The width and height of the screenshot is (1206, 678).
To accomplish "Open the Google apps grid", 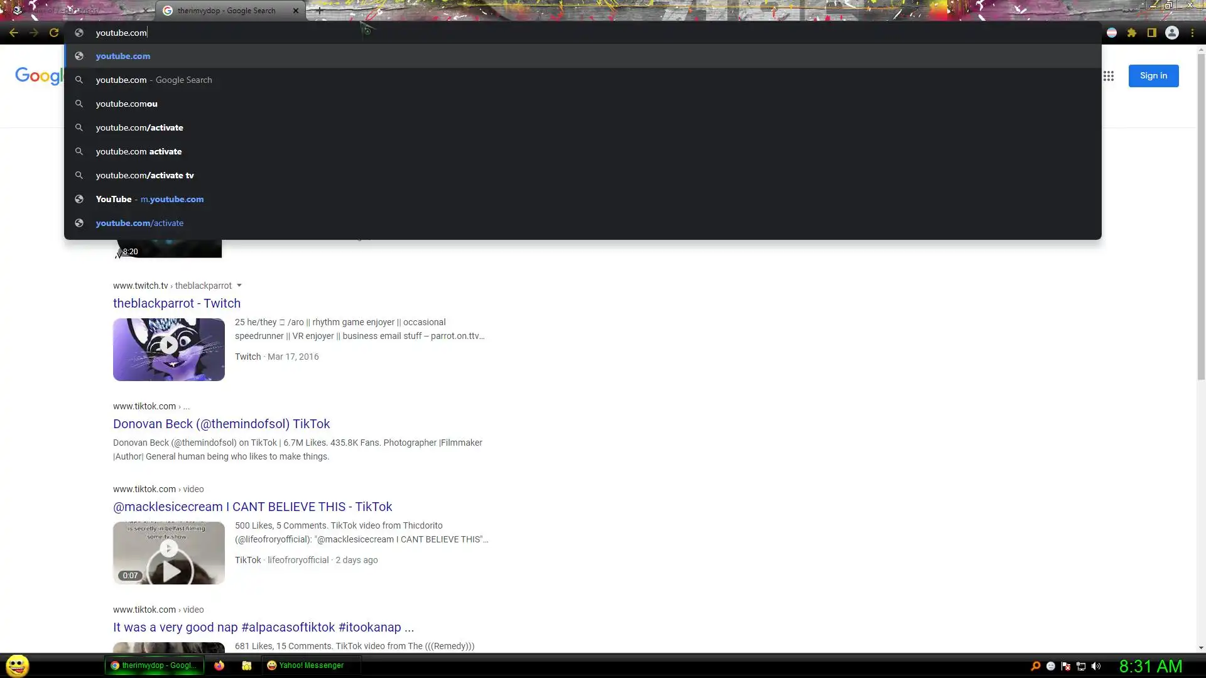I will coord(1109,76).
